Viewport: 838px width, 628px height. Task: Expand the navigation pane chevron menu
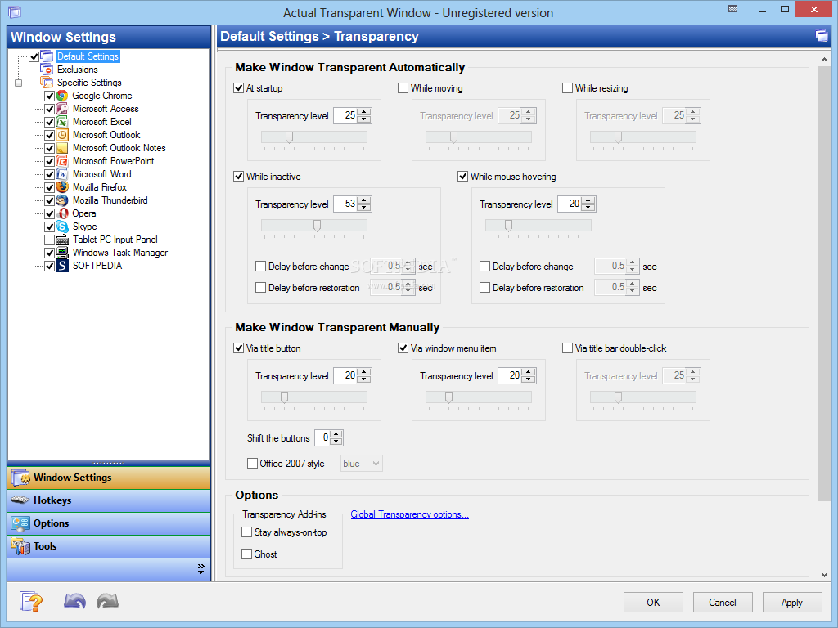click(x=201, y=569)
